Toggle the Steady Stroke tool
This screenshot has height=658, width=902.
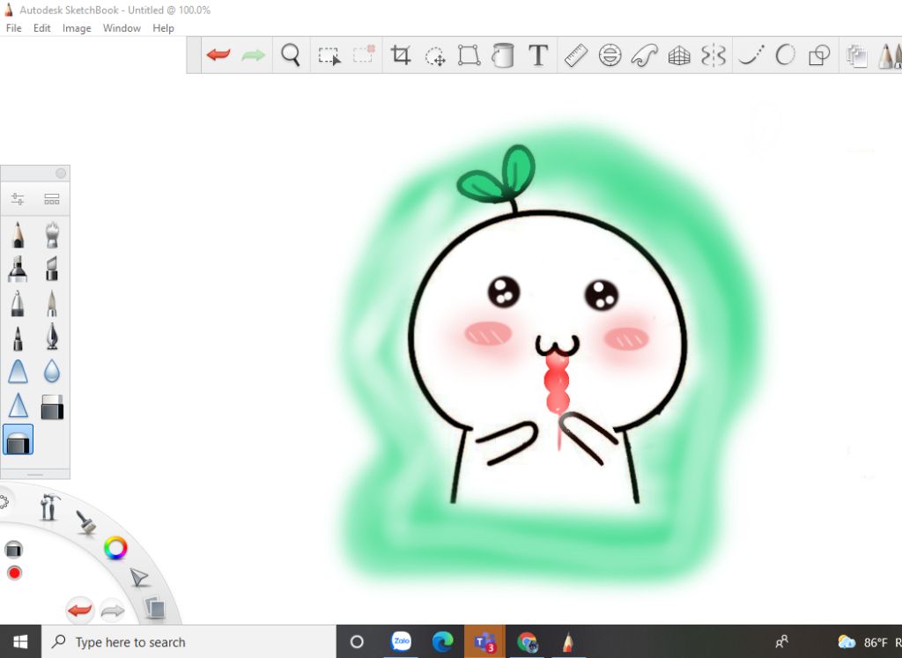point(750,55)
